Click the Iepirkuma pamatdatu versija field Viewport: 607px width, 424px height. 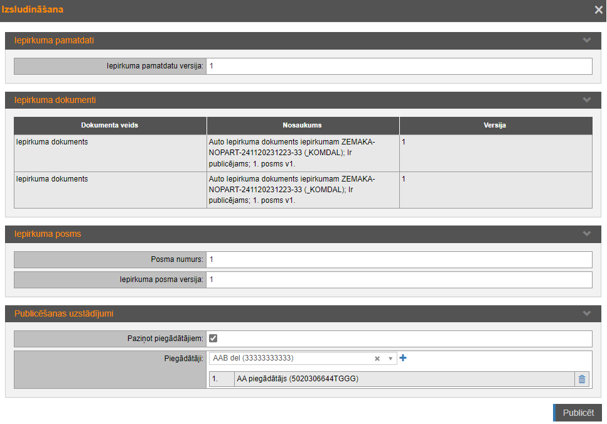coord(399,66)
